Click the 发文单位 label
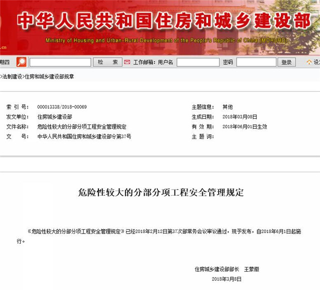This screenshot has height=290, width=320. [17, 117]
